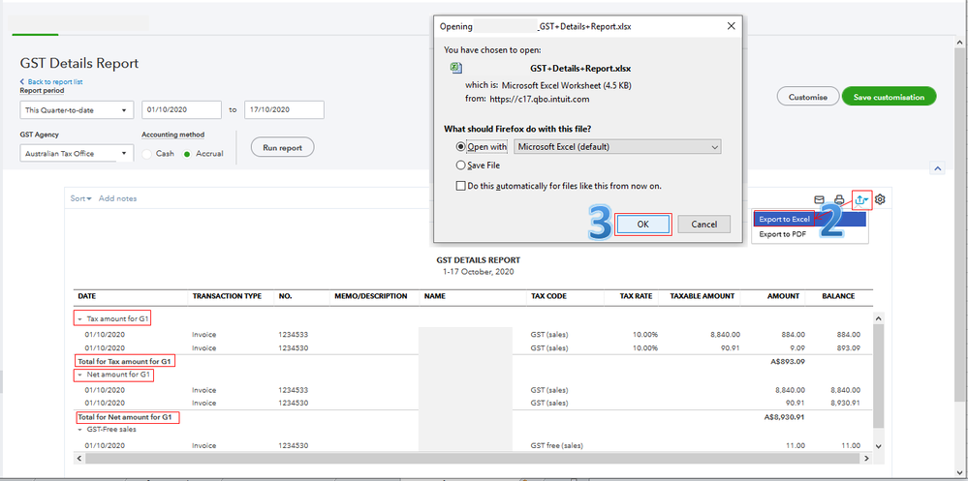Click vertical scrollbar down arrow

click(879, 446)
